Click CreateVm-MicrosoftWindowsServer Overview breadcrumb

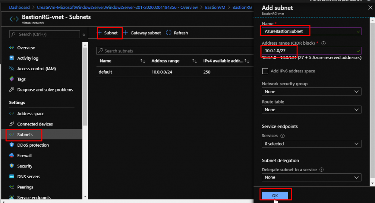117,7
